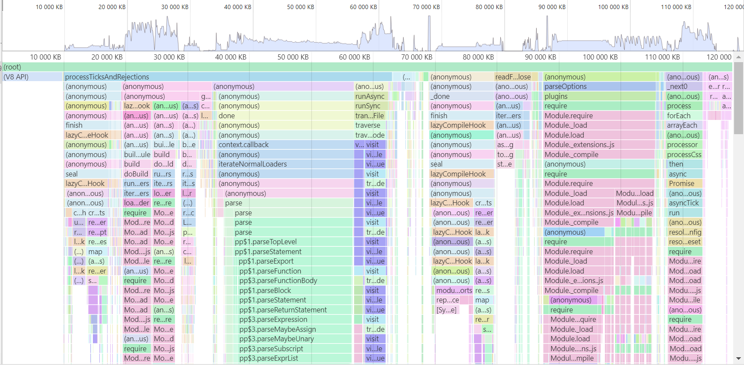The width and height of the screenshot is (744, 365).
Task: Select the plugins frame
Action: [599, 96]
